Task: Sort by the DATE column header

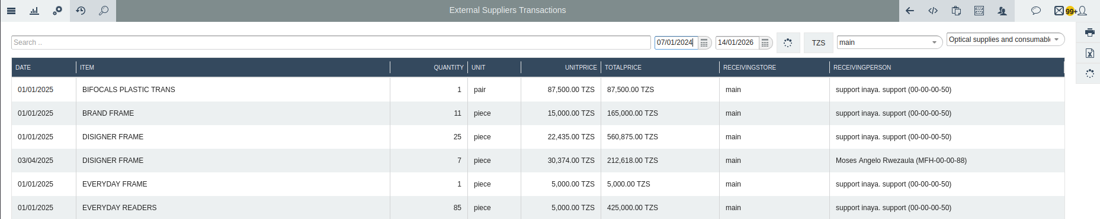Action: coord(44,67)
